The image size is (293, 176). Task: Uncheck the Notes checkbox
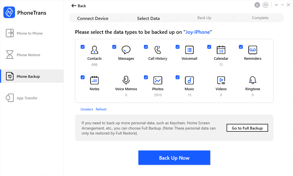[x=83, y=77]
